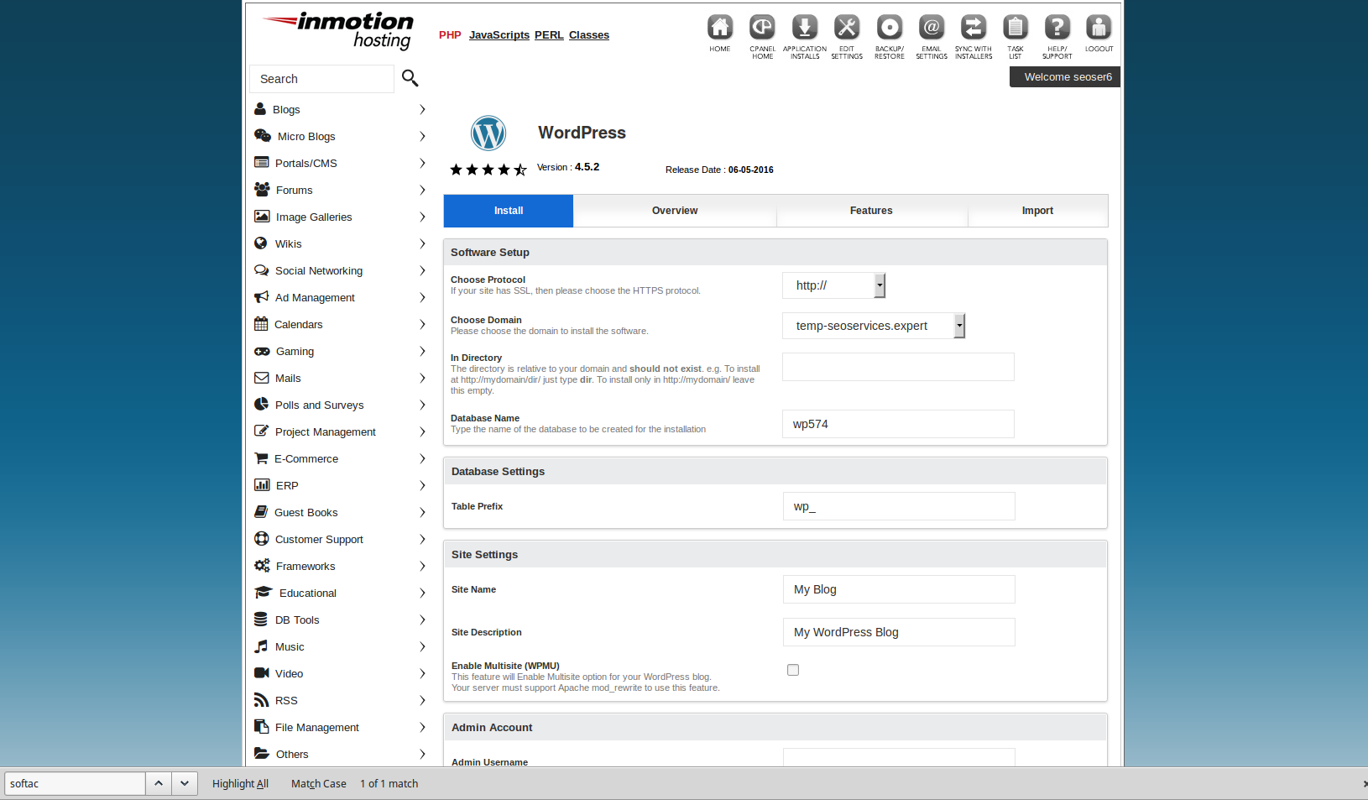Screen dimensions: 1368x800
Task: Switch to the Import tab
Action: 1037,211
